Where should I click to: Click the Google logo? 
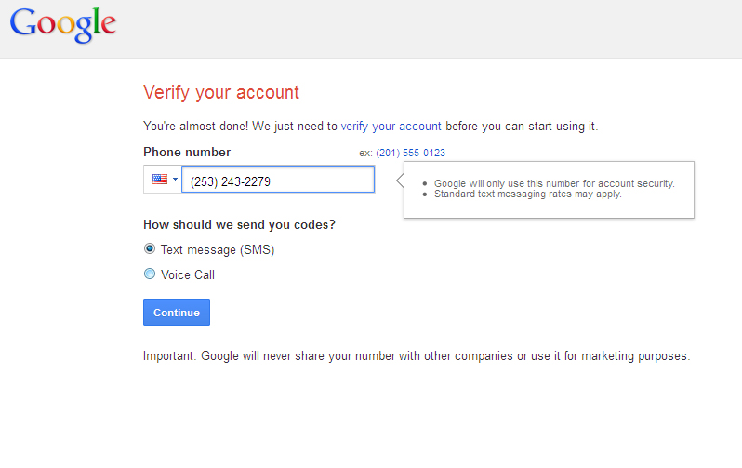pyautogui.click(x=63, y=25)
